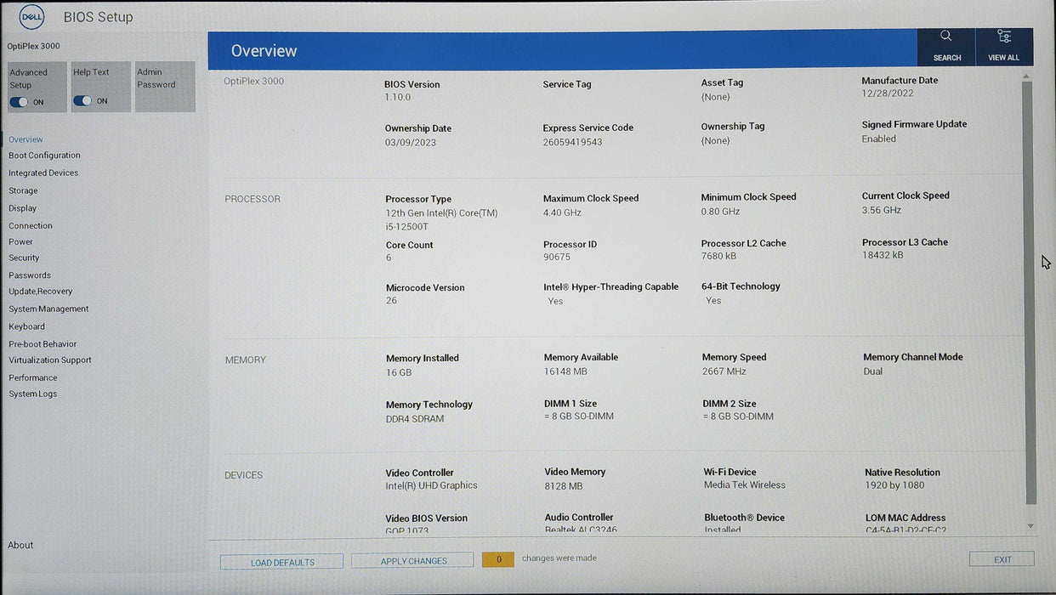1056x595 pixels.
Task: Click the Ownership Date 03/09/2023
Action: (x=410, y=143)
